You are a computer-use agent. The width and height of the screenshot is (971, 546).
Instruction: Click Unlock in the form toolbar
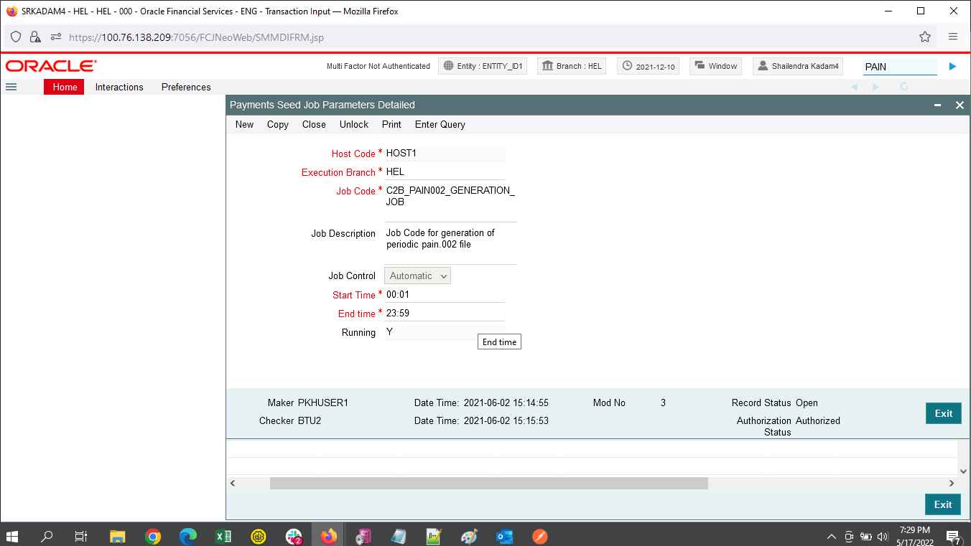click(x=354, y=124)
